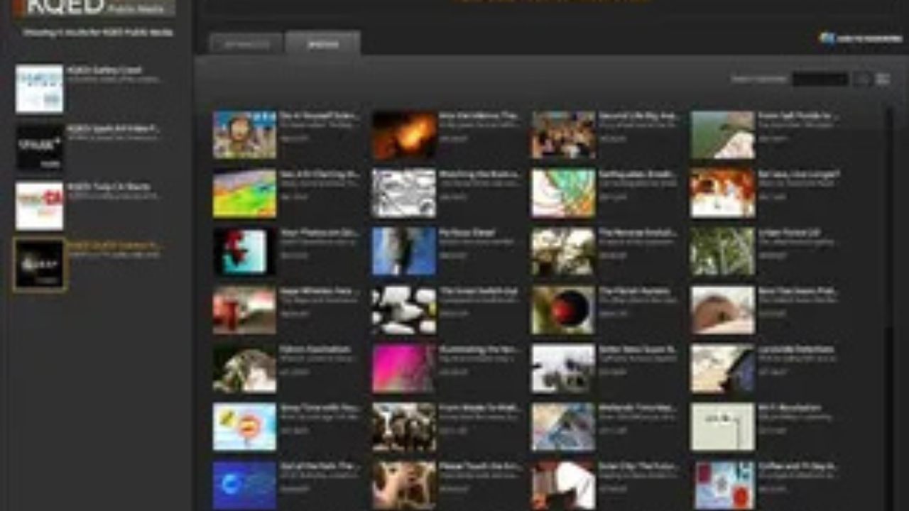Click the highlighted KQED QUEST channel thumbnail
The width and height of the screenshot is (909, 511).
click(40, 264)
